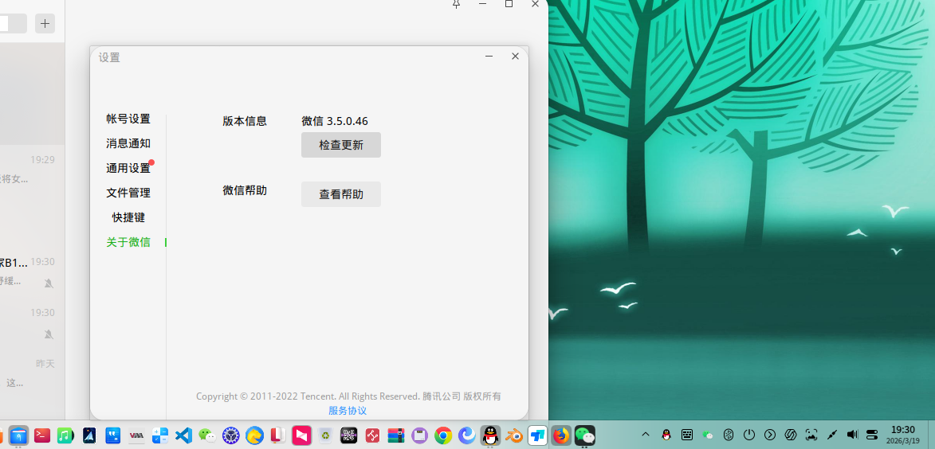This screenshot has width=935, height=449.
Task: Launch Blender from the dock
Action: (x=514, y=436)
